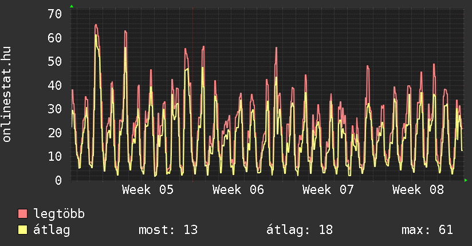Click the 'most: 13' current value

[x=168, y=230]
